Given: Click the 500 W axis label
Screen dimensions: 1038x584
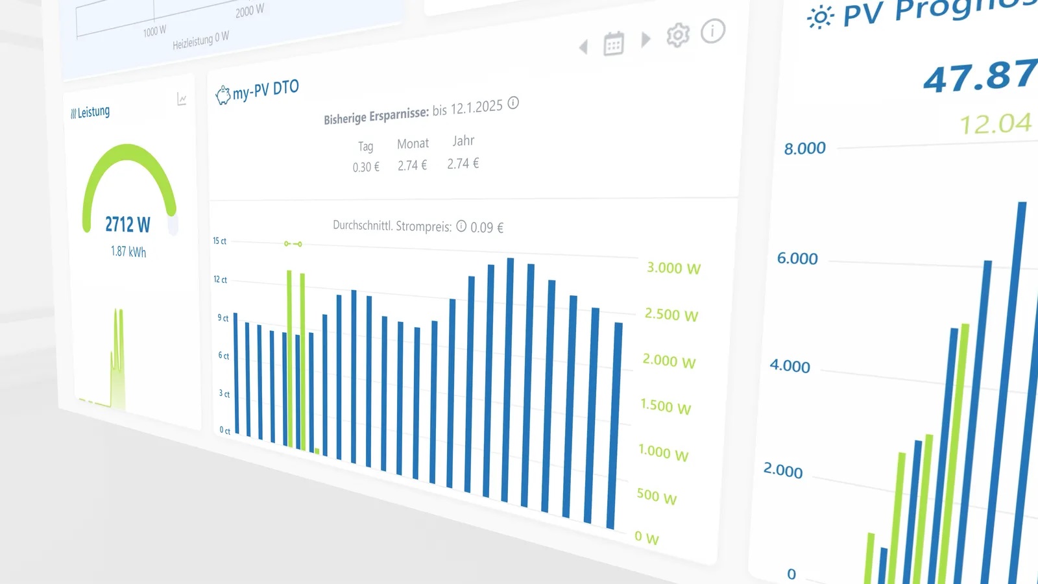Looking at the screenshot, I should [657, 496].
